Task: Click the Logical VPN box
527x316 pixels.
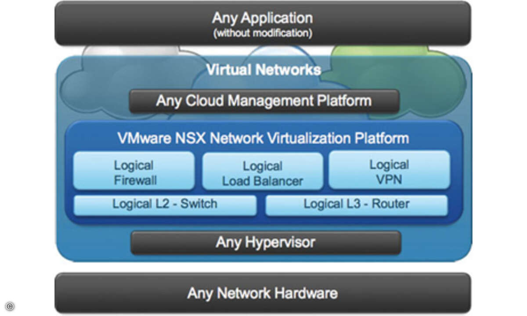Action: click(389, 170)
